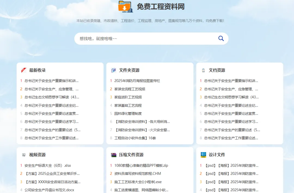
Task: Open 家庭进阶工艺视频 entry
Action: coord(128,97)
